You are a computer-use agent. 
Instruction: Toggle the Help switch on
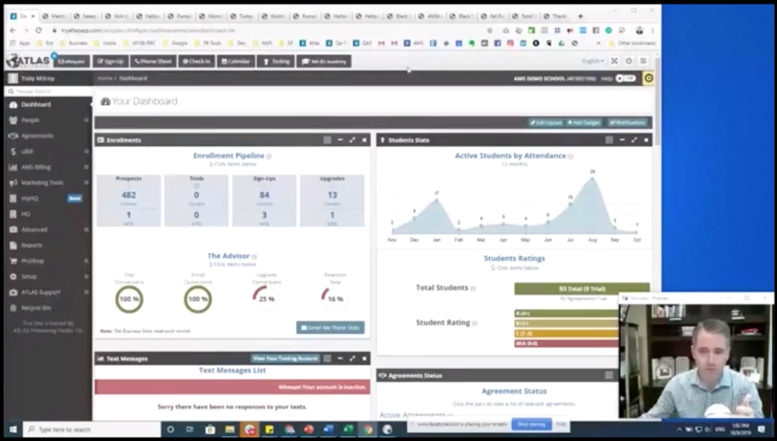(x=626, y=78)
